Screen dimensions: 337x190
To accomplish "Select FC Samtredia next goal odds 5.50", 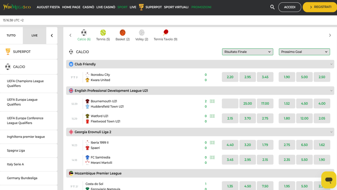I will point(304,160).
